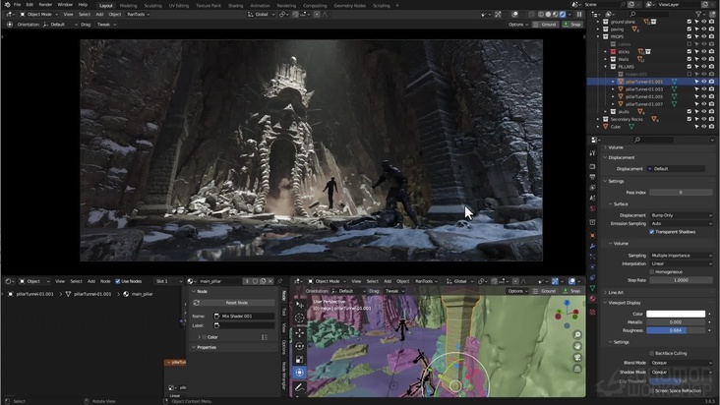The image size is (720, 405).
Task: Uncheck the Transparent Shadows checkbox
Action: point(652,232)
